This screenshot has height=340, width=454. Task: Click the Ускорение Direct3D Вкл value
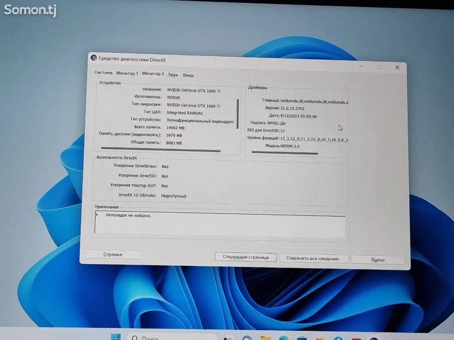coord(165,176)
